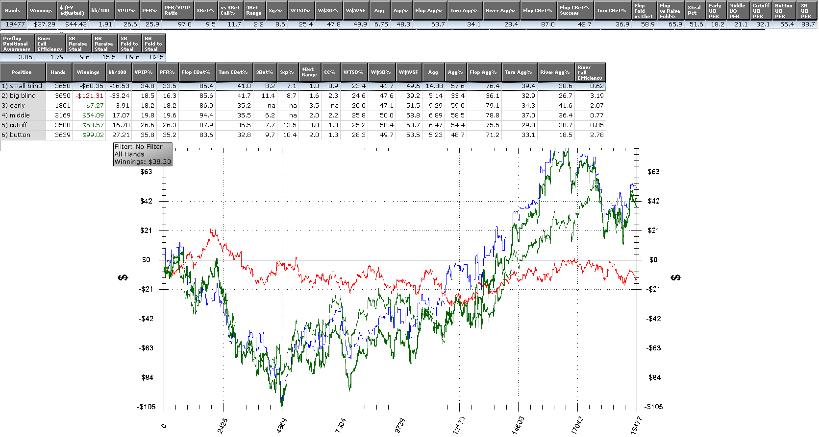
Task: Sort by VPIP% in top summary header
Action: pos(127,10)
